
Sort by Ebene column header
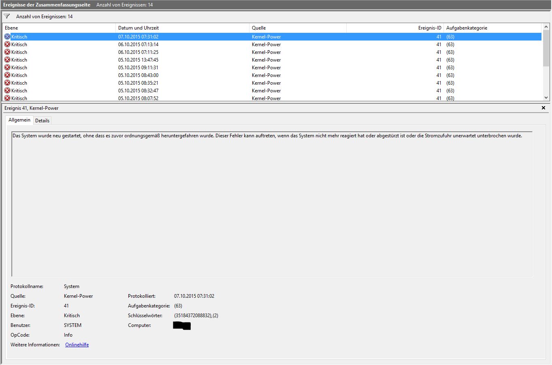pyautogui.click(x=59, y=28)
